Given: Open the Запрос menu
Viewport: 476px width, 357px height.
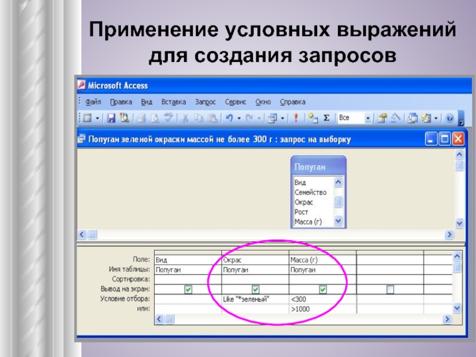Looking at the screenshot, I should pyautogui.click(x=205, y=102).
